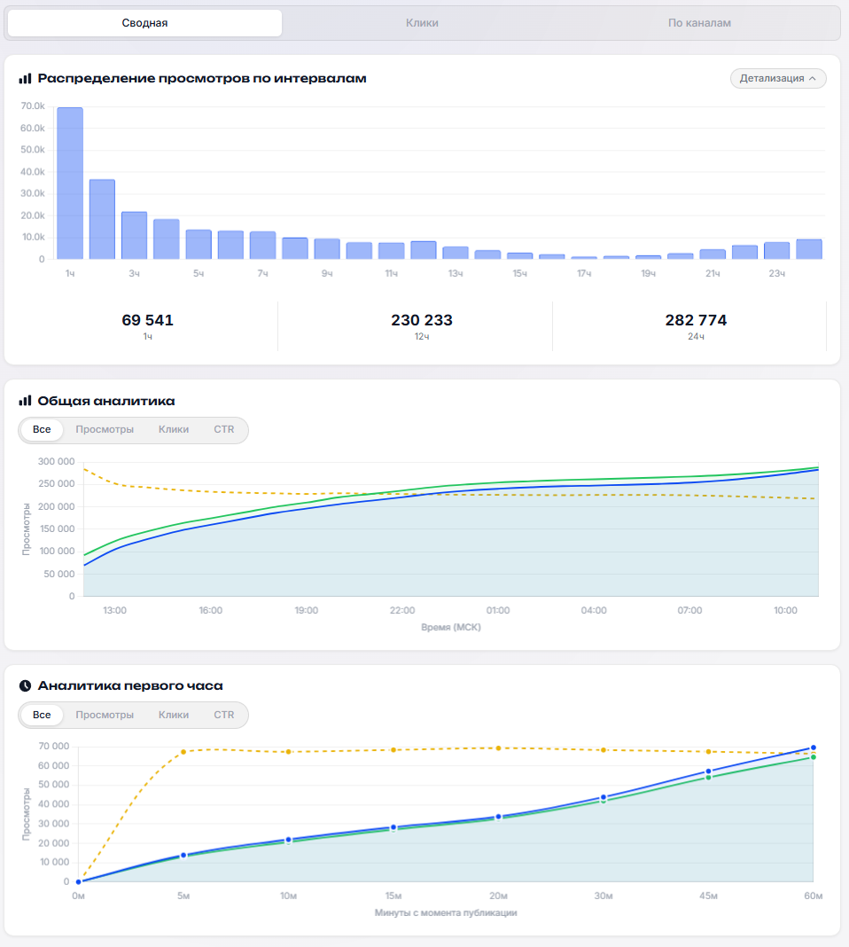Switch to the Клики top tab
This screenshot has height=947, width=849.
pos(422,23)
